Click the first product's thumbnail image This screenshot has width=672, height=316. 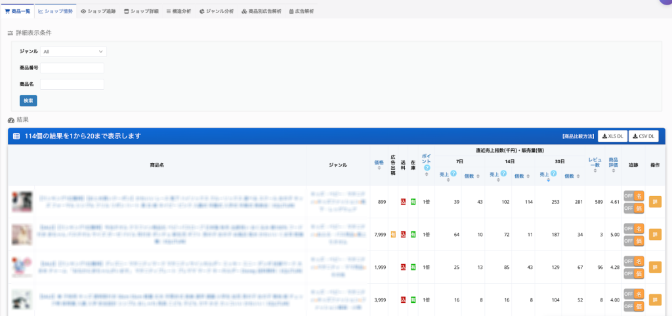22,201
